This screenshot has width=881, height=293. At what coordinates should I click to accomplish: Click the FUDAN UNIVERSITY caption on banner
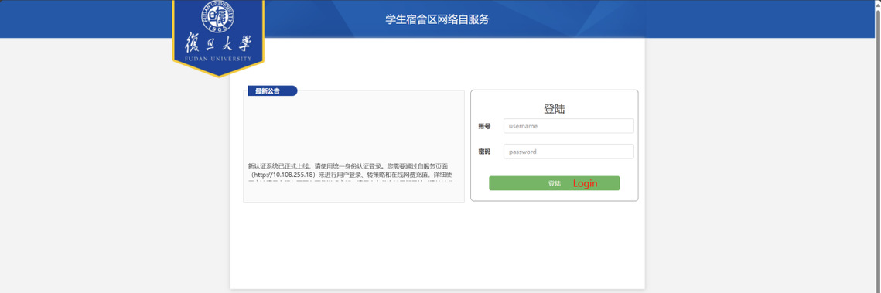(218, 58)
